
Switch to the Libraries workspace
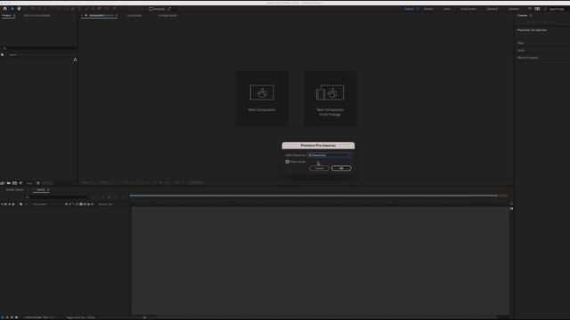[513, 9]
